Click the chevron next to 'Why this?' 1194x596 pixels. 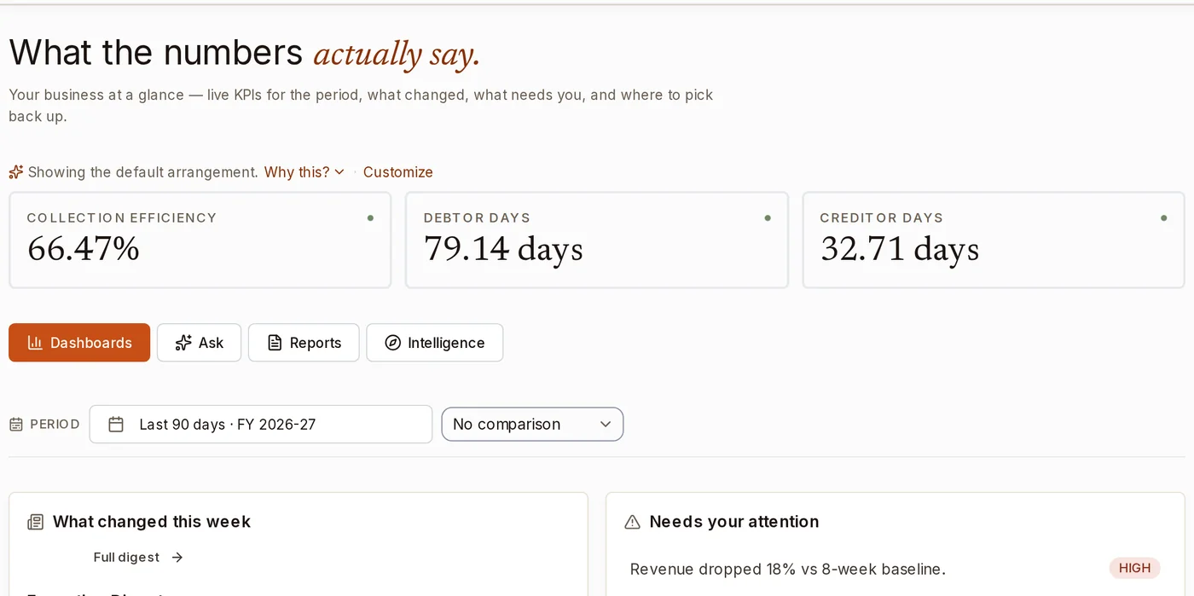pyautogui.click(x=339, y=172)
